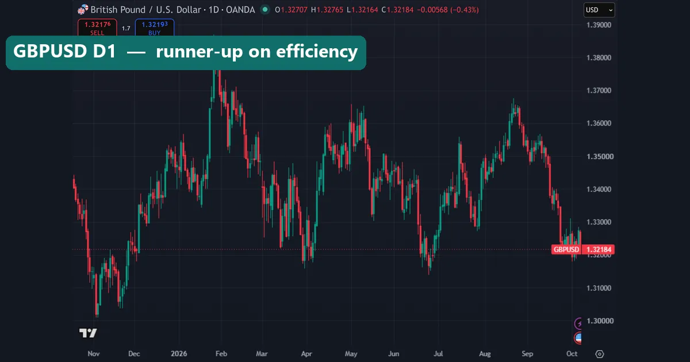
Task: Click the Feb label on time axis
Action: (x=220, y=354)
